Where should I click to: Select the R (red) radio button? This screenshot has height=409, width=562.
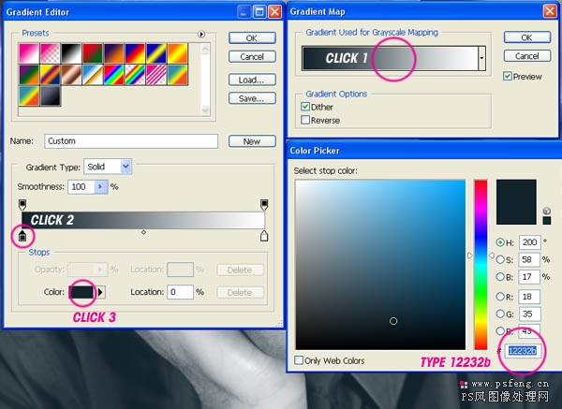[x=500, y=297]
